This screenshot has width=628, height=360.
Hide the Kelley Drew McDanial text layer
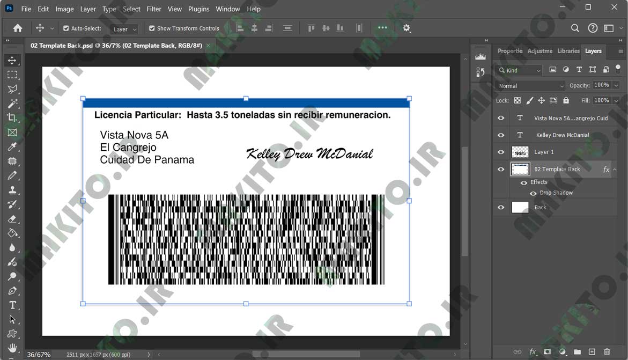coord(501,135)
